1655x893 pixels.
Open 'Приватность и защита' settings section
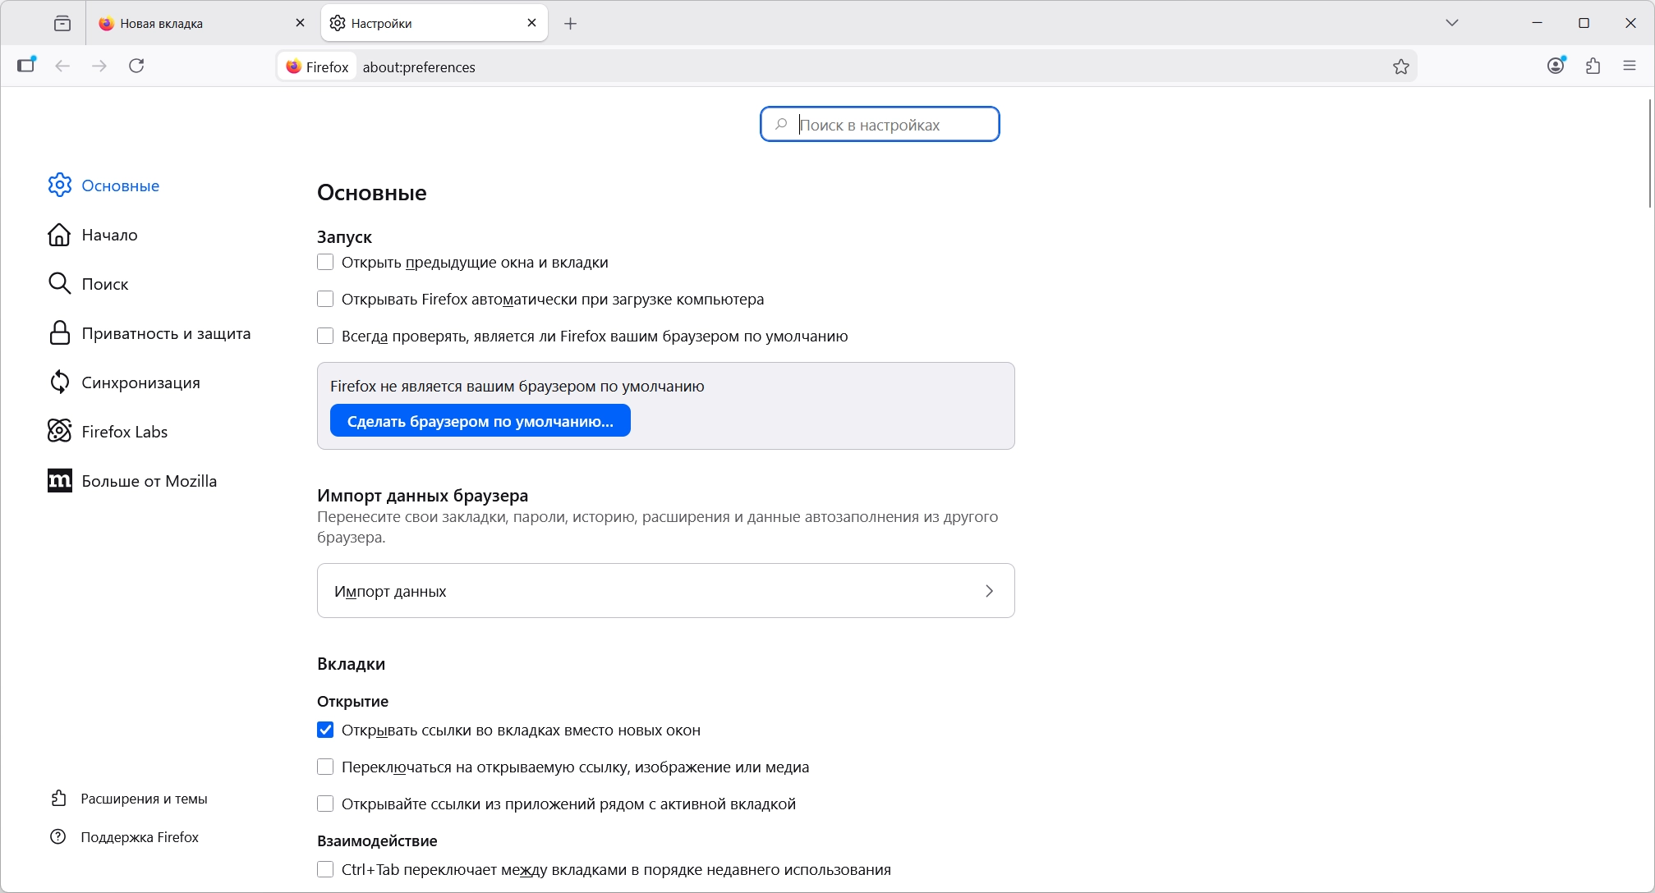pos(165,333)
